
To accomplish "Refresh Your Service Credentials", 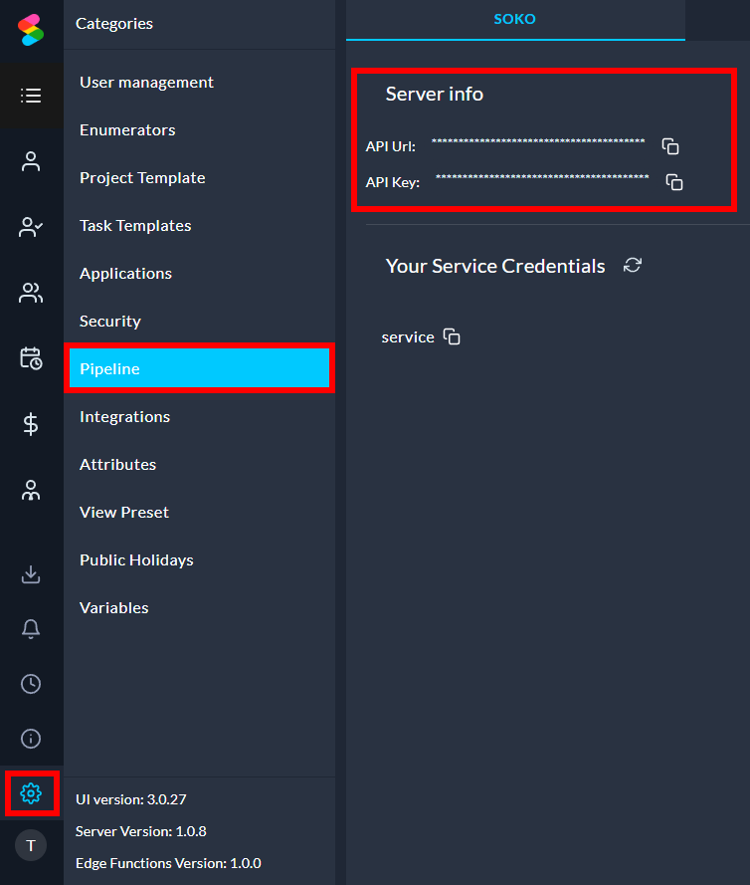I will pos(633,265).
